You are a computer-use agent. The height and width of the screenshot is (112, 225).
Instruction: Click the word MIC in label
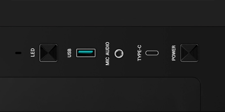pos(107,61)
